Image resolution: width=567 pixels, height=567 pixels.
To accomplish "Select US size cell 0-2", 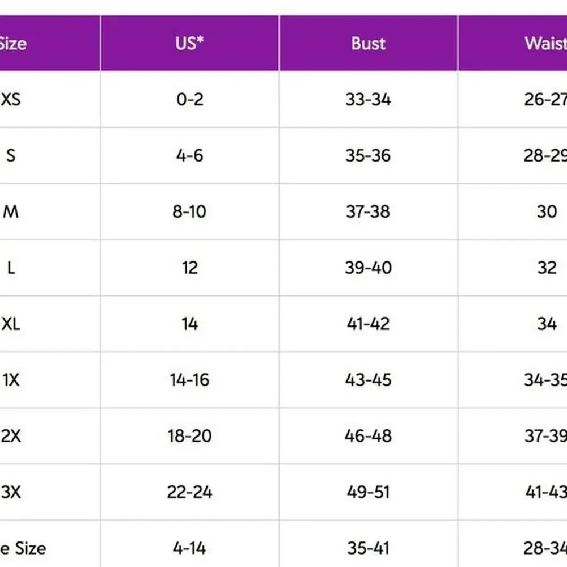I will [189, 99].
